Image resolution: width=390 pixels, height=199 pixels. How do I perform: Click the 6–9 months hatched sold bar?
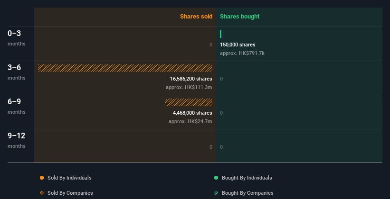point(189,102)
